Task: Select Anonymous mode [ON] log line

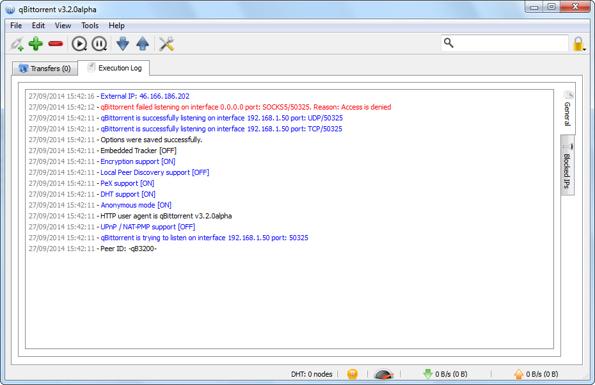Action: tap(100, 205)
